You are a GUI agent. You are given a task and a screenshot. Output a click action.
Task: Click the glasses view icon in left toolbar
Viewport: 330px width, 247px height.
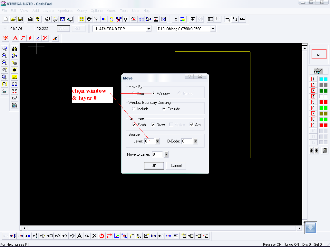(4, 91)
